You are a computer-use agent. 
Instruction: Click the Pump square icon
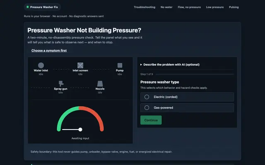pos(120,65)
